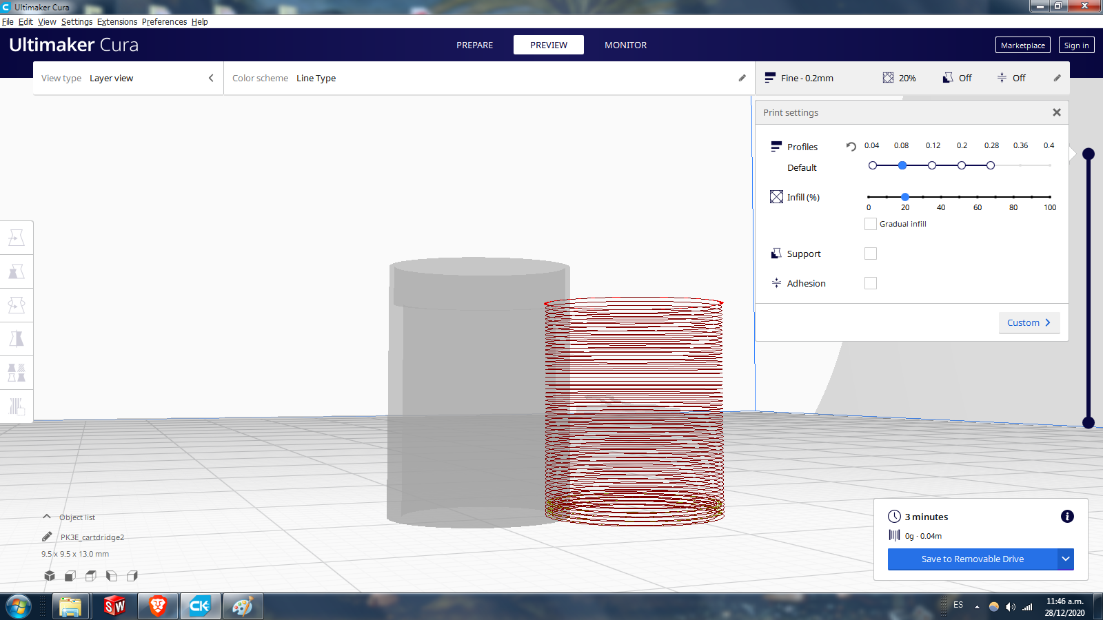Viewport: 1103px width, 620px height.
Task: Click Save to Removable Drive
Action: click(973, 559)
